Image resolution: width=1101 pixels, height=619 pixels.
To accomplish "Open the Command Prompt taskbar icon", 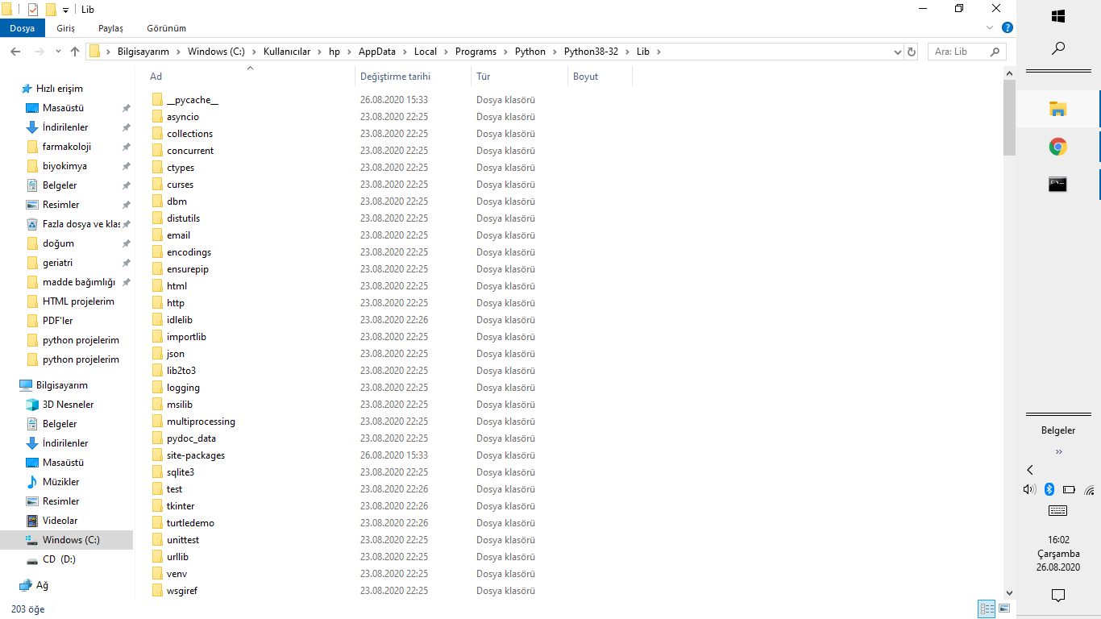I will (x=1058, y=185).
